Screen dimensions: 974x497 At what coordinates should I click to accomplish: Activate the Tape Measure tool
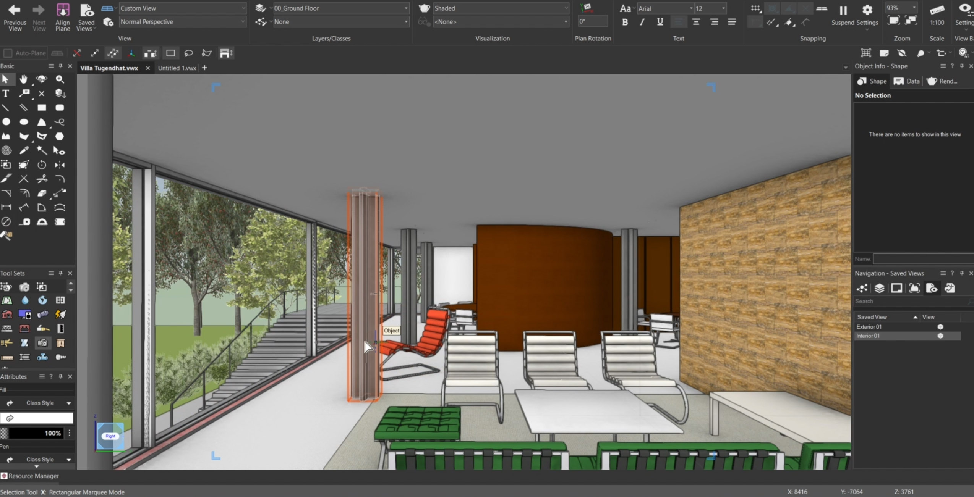coord(24,223)
